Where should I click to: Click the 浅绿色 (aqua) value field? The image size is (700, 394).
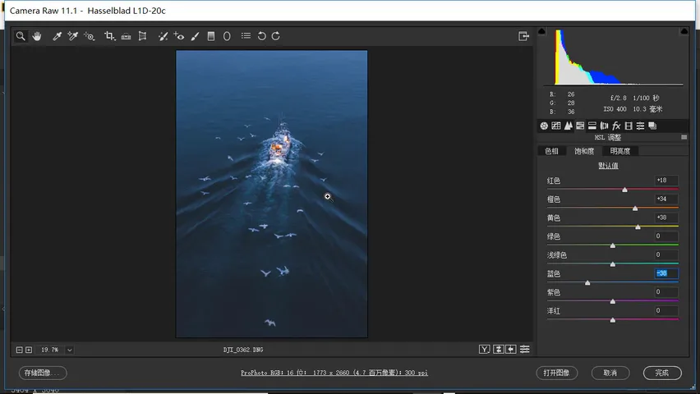click(666, 254)
